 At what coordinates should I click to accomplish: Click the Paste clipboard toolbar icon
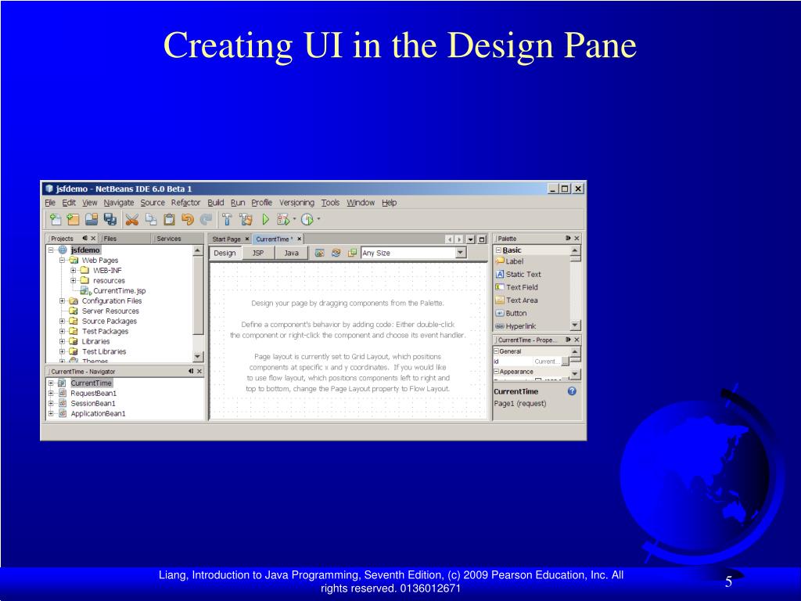pyautogui.click(x=169, y=220)
